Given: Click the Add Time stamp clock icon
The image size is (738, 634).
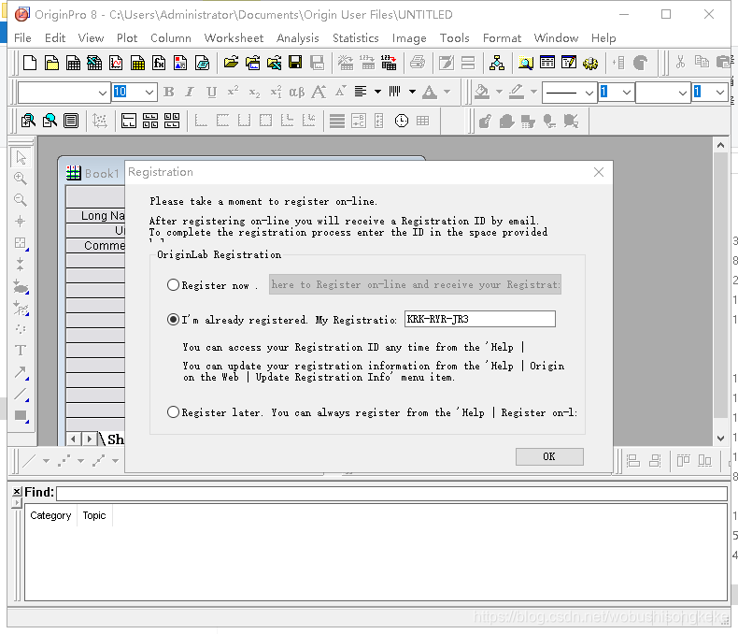Looking at the screenshot, I should click(402, 121).
